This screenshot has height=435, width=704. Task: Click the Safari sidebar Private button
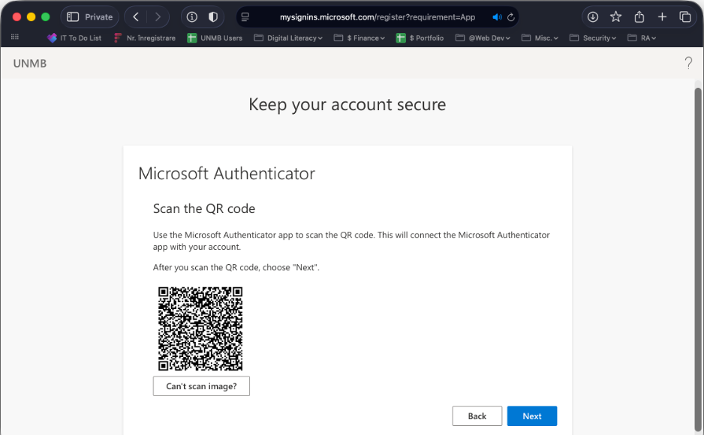pyautogui.click(x=89, y=16)
